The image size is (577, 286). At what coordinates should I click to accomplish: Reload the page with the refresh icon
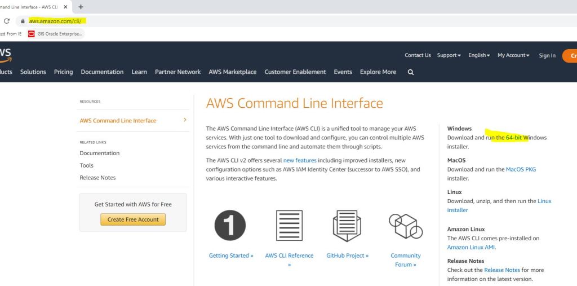click(x=7, y=21)
